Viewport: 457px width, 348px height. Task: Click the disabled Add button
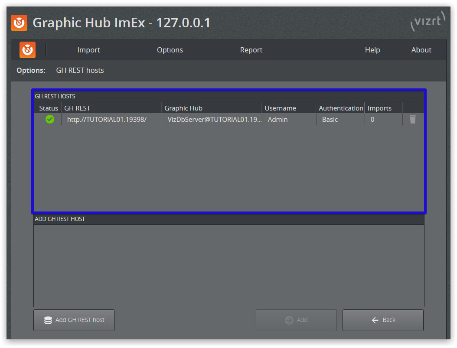(x=296, y=320)
